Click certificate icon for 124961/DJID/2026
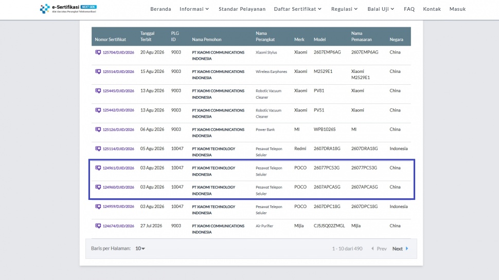The height and width of the screenshot is (280, 499). [98, 168]
